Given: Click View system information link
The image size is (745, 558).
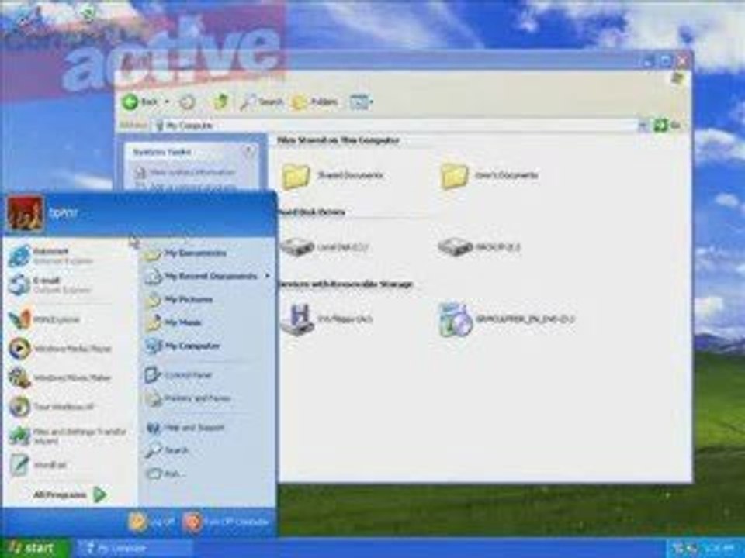Looking at the screenshot, I should coord(186,172).
